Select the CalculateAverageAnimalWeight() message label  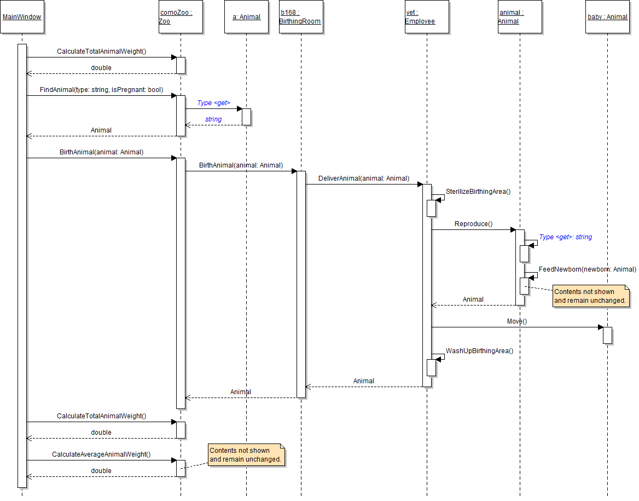pos(101,454)
